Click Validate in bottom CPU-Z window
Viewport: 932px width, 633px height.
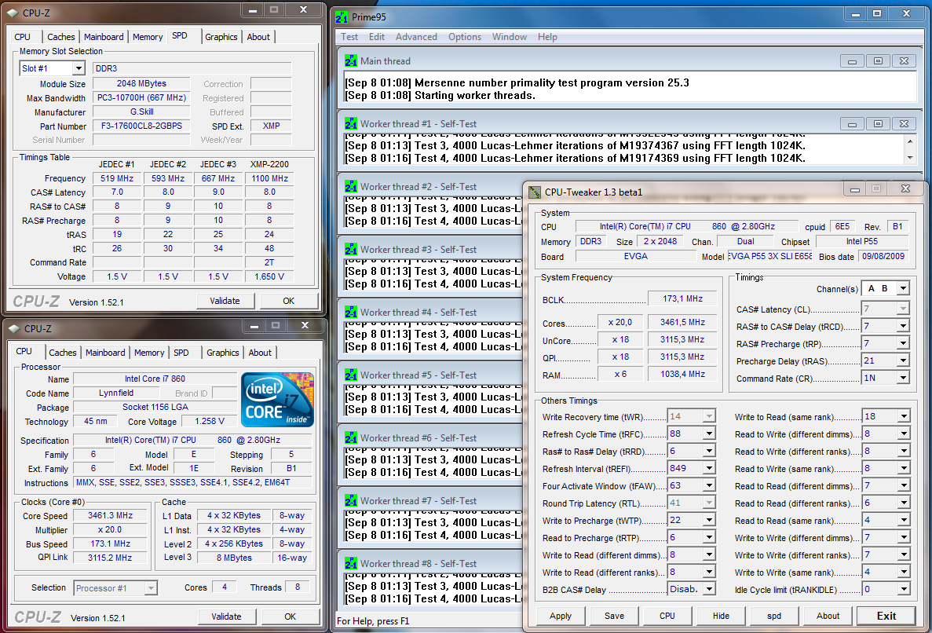226,617
